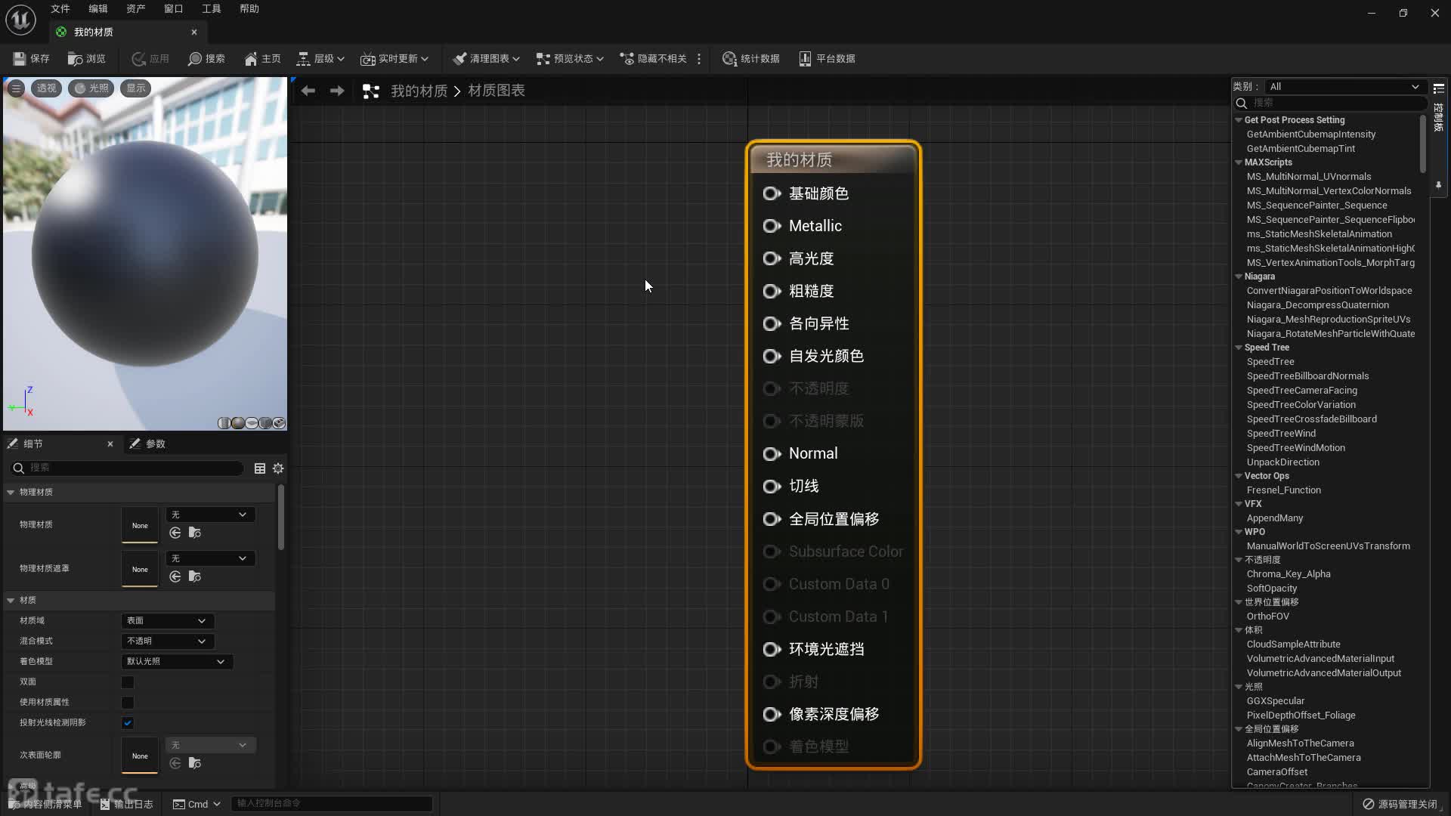The width and height of the screenshot is (1451, 816).
Task: Click the 浏览 (Browse) button
Action: coord(88,57)
